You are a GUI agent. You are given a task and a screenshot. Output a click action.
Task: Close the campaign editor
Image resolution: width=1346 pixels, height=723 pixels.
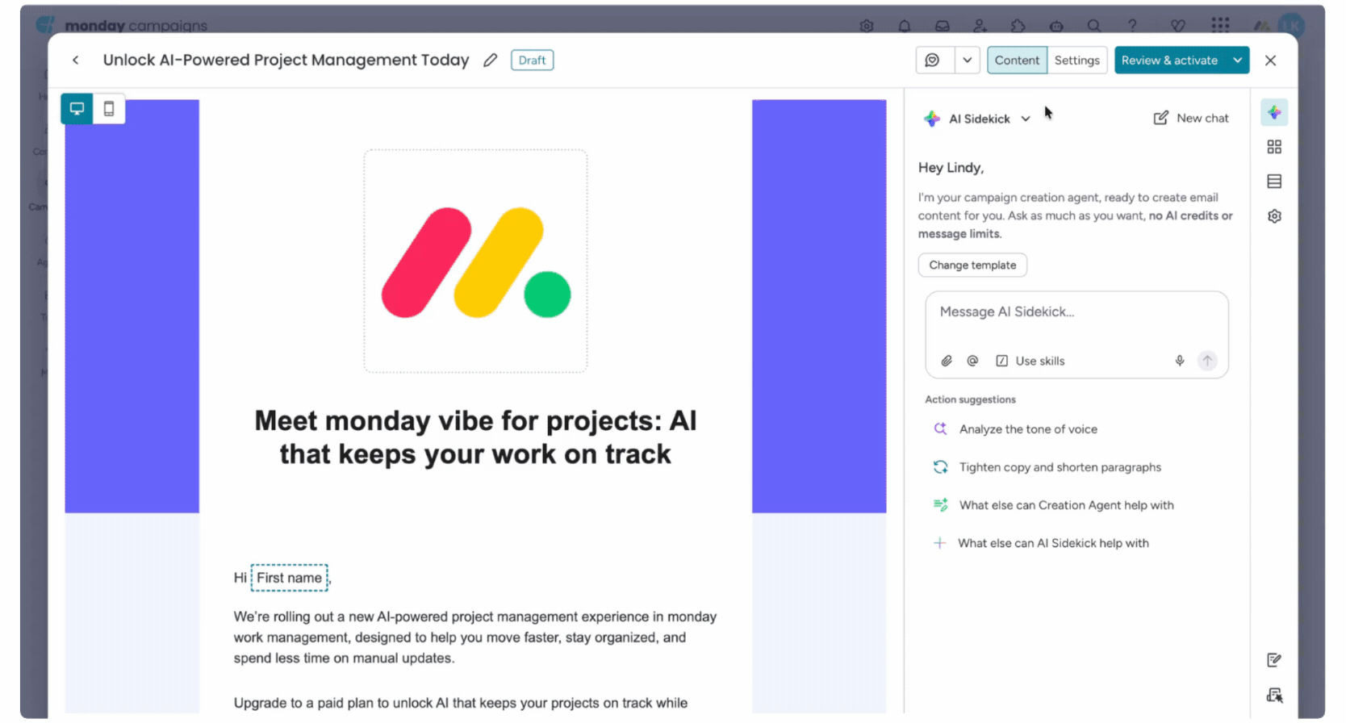point(1270,61)
